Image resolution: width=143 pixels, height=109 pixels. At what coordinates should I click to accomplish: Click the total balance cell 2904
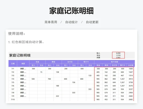tap(131, 92)
